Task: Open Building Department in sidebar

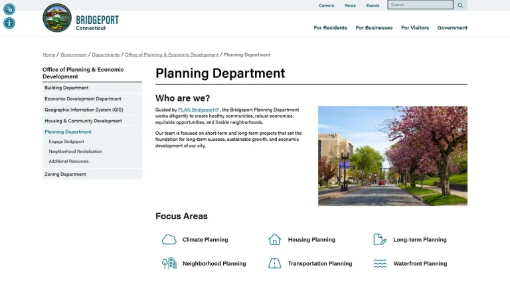Action: (x=92, y=88)
